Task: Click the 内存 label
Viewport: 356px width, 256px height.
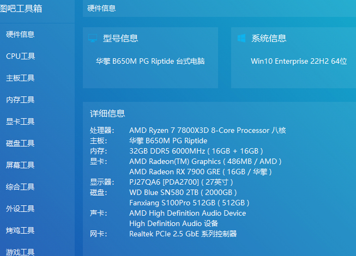Action: 99,151
